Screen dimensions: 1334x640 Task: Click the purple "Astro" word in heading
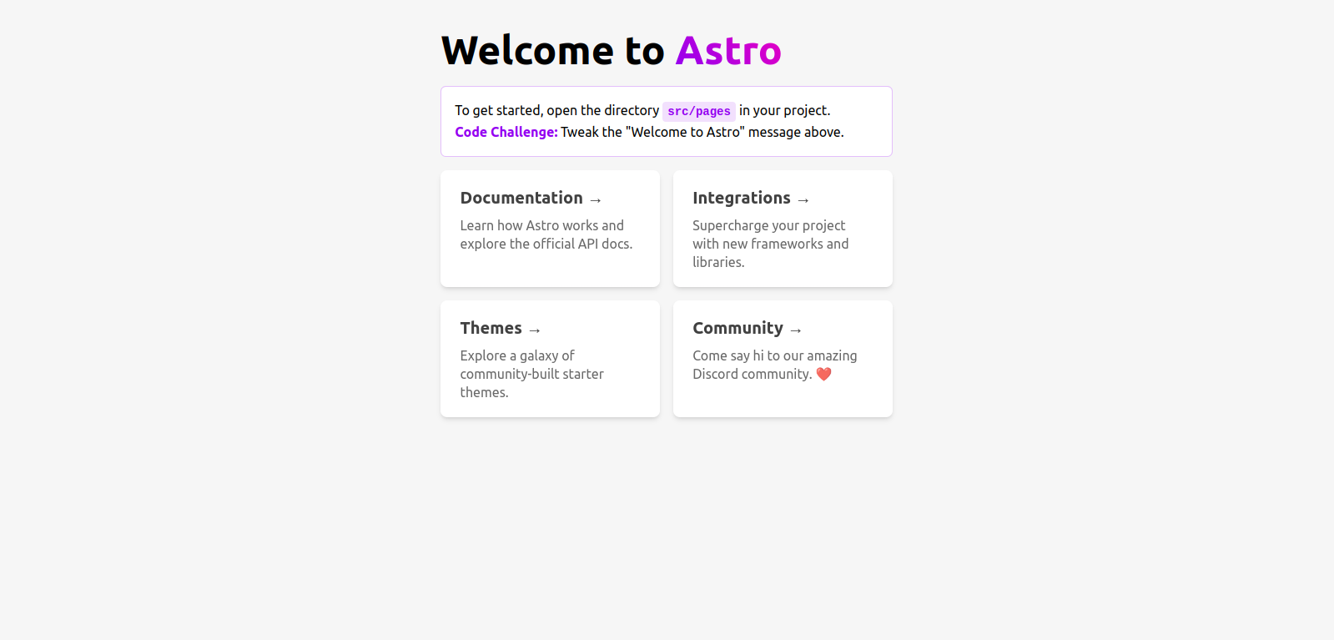pos(729,50)
